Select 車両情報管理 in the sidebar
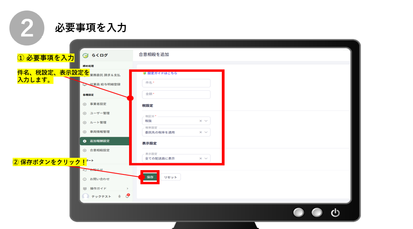 [100, 132]
